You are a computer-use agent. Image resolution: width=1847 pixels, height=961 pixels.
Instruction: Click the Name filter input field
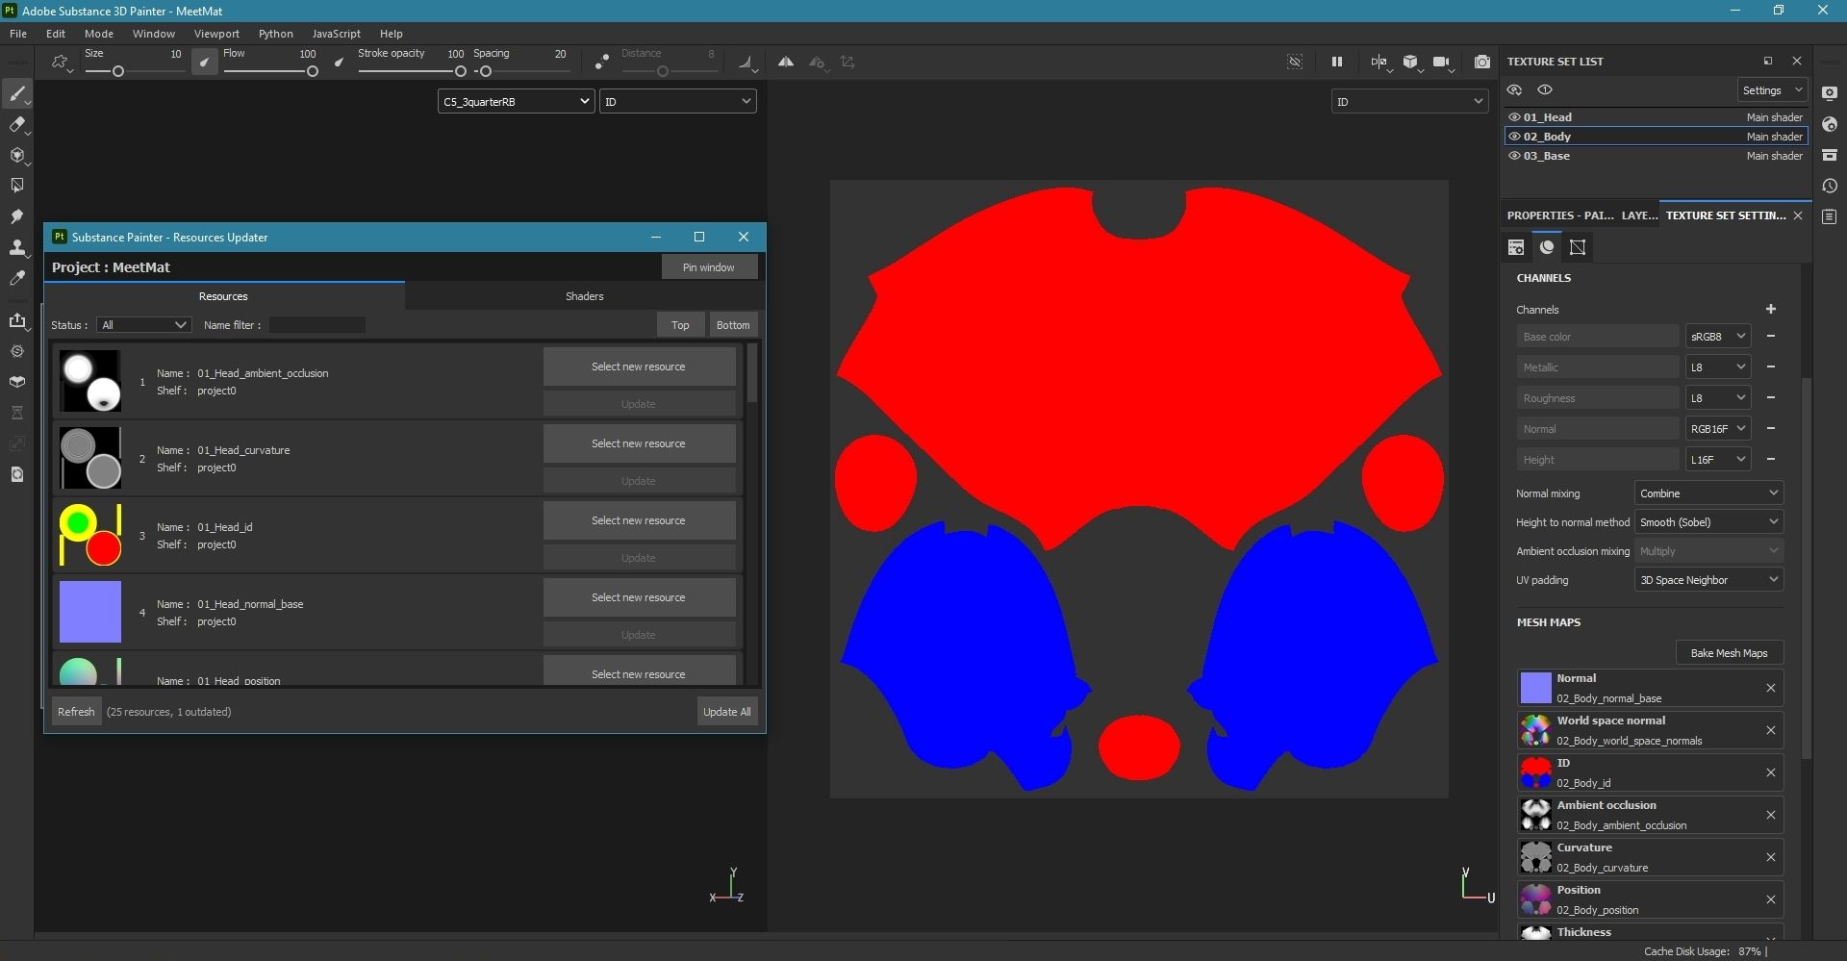click(316, 325)
